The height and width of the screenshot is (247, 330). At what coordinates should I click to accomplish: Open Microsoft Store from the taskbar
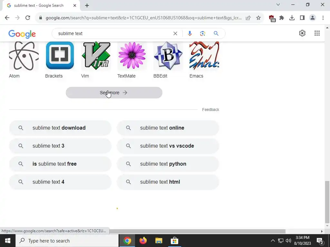[x=174, y=241]
